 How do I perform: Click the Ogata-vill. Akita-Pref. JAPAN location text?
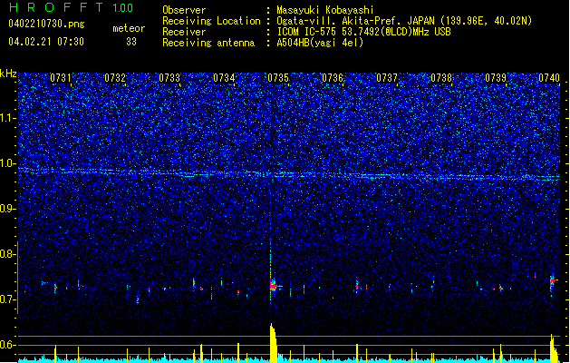pyautogui.click(x=404, y=21)
